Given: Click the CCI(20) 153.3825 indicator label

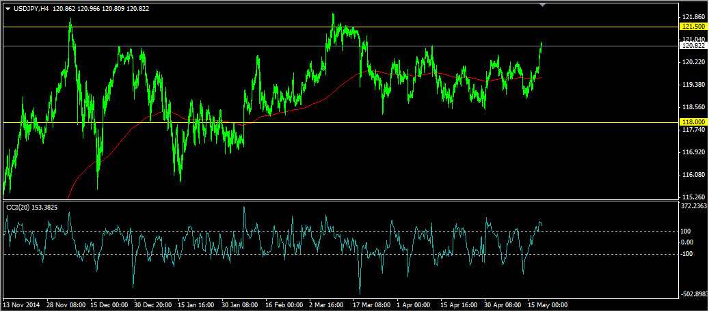Looking at the screenshot, I should click(x=31, y=208).
